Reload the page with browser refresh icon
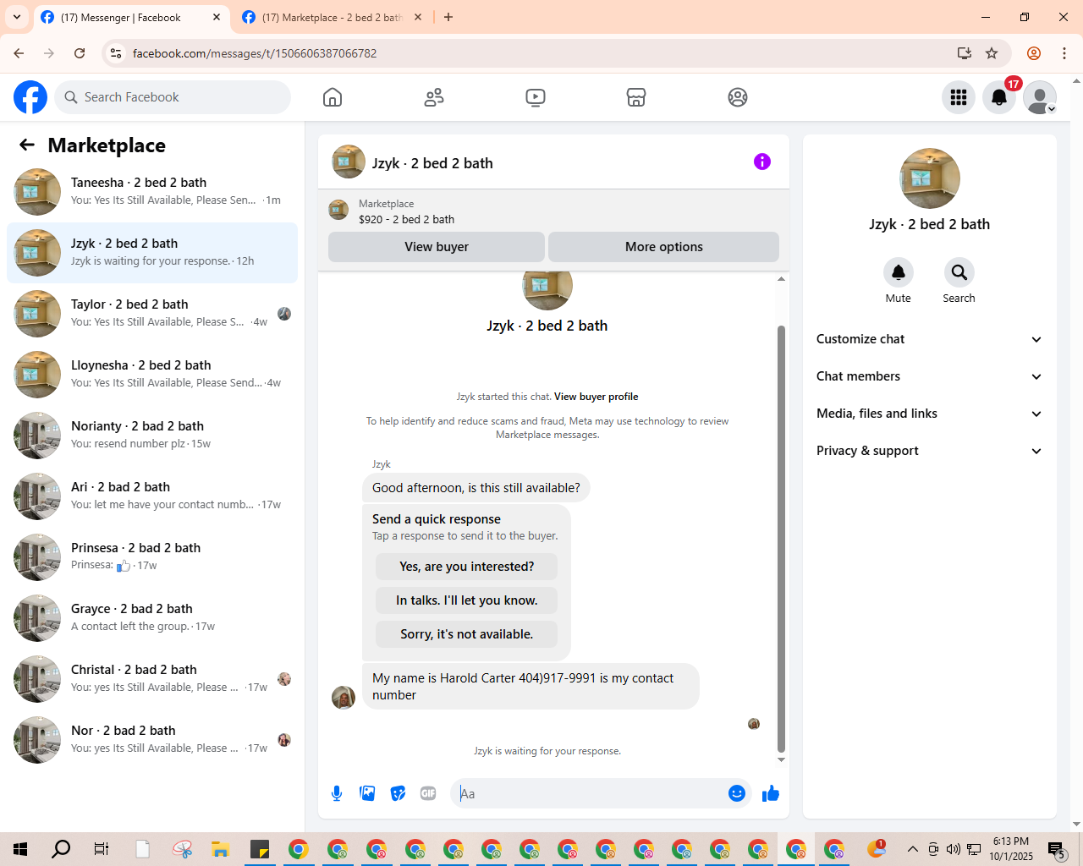 click(x=80, y=53)
